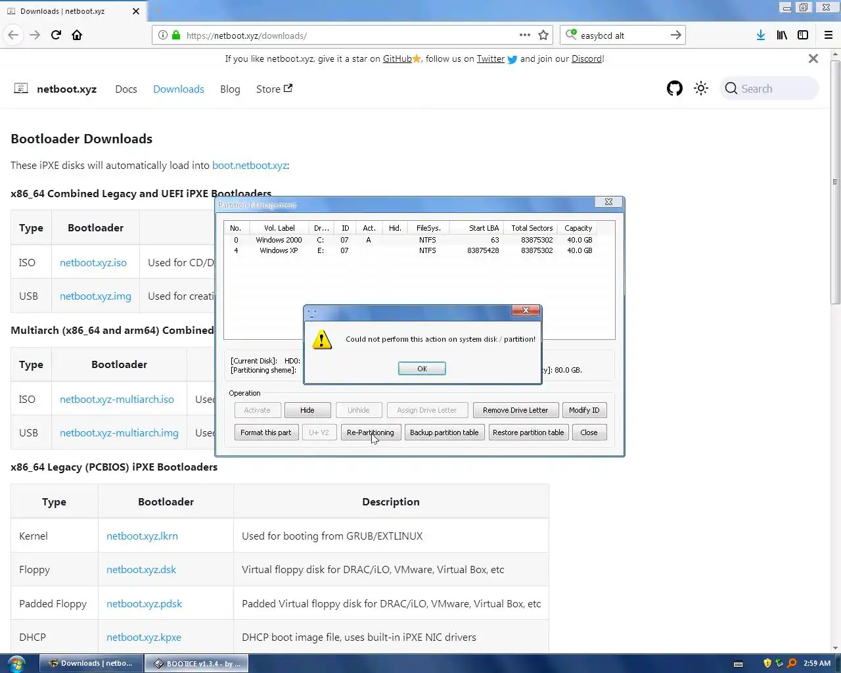Follow the Discord link in banner
The height and width of the screenshot is (673, 841).
point(587,58)
